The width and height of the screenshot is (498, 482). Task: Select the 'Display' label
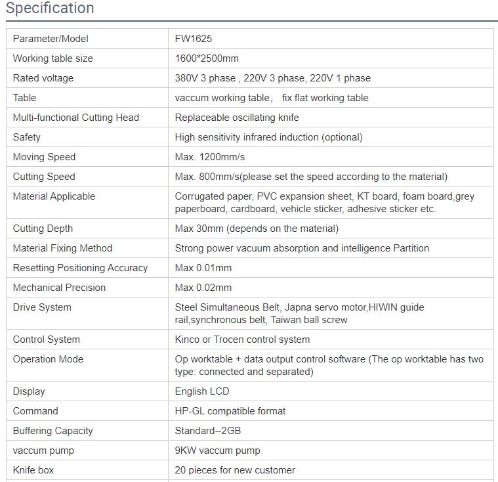click(29, 391)
